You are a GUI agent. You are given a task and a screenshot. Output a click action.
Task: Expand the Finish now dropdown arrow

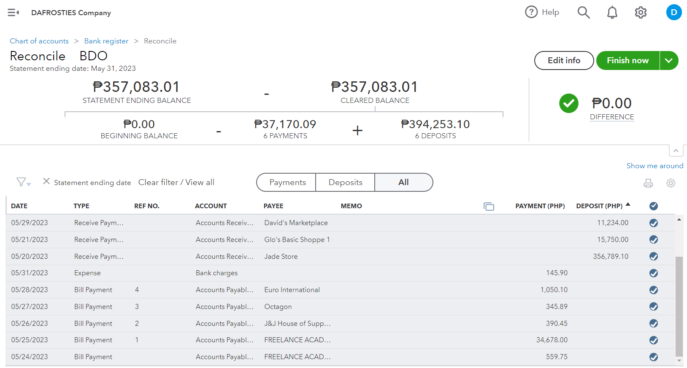pos(669,61)
